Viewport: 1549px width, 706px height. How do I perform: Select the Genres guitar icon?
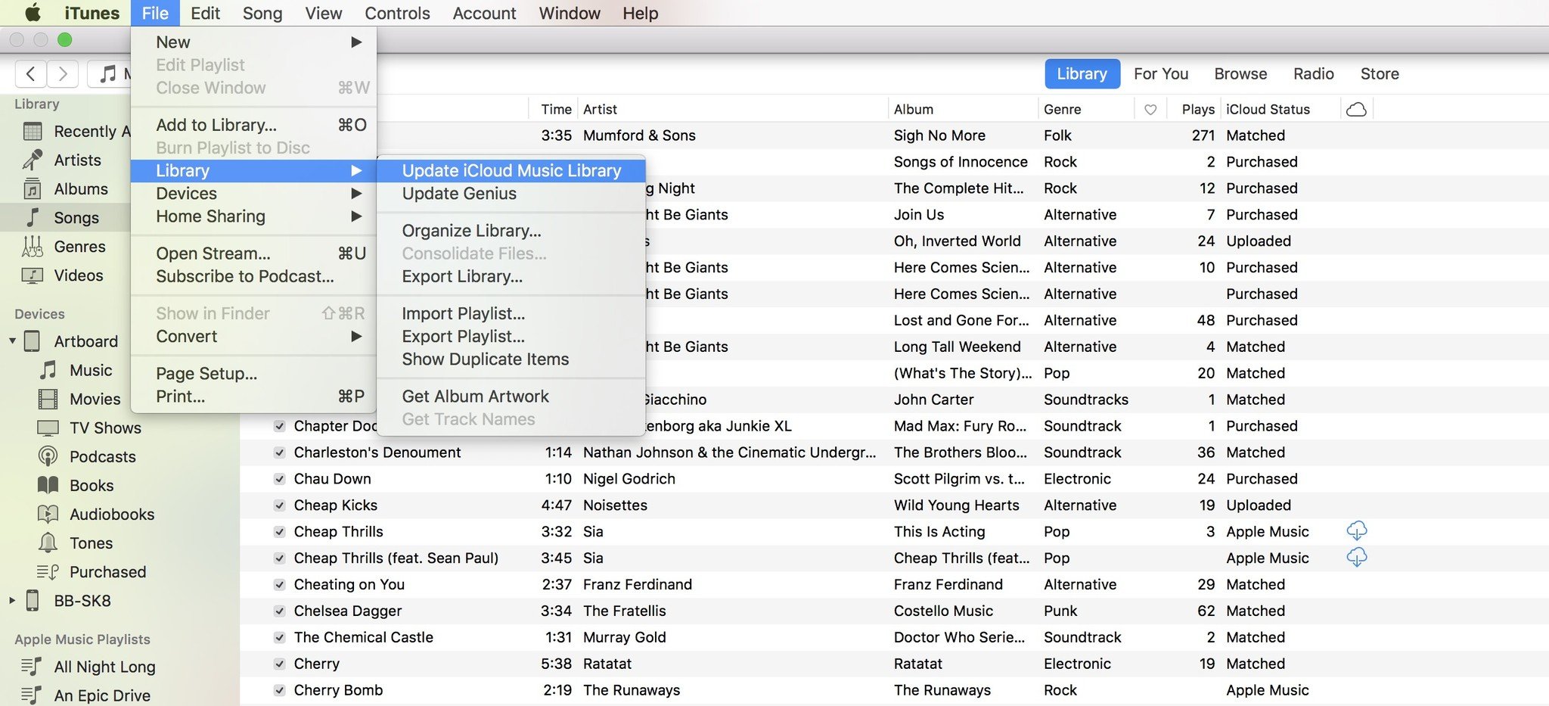pyautogui.click(x=33, y=247)
